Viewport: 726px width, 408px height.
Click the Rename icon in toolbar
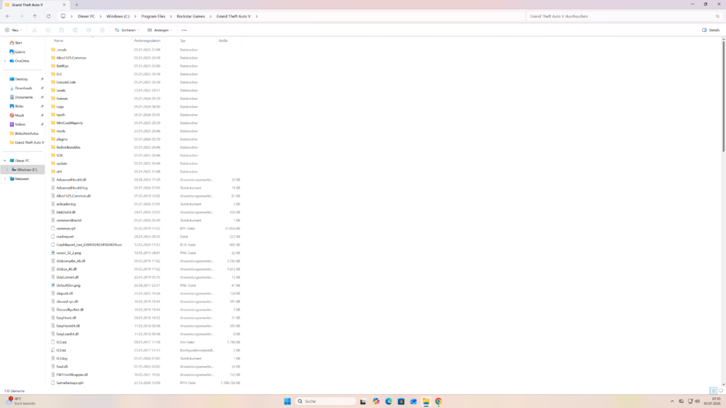75,30
